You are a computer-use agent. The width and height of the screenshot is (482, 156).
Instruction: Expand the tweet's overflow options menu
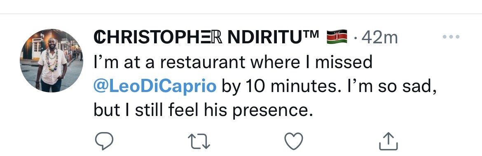[451, 37]
